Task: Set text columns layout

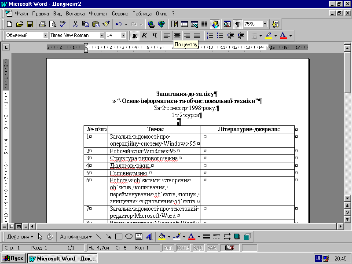Action: [x=205, y=24]
